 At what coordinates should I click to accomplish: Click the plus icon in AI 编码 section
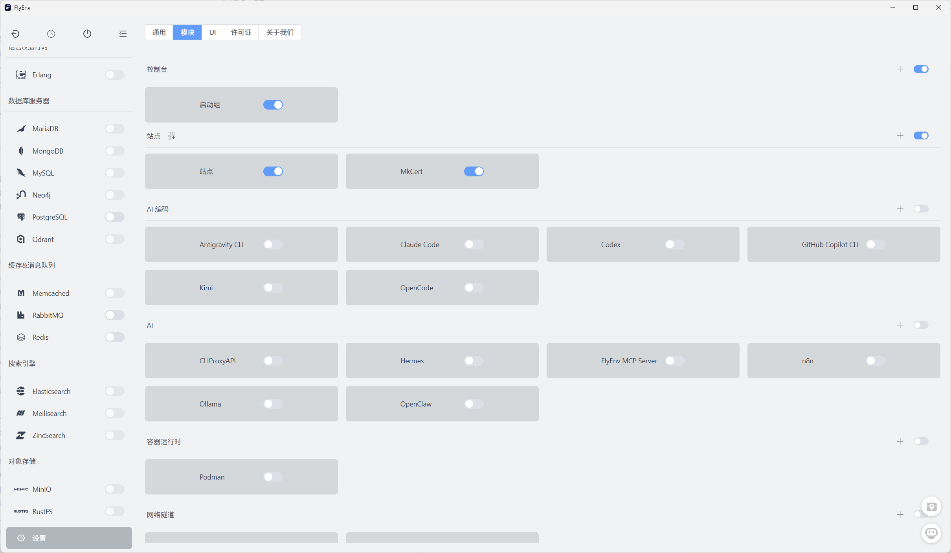pyautogui.click(x=900, y=209)
